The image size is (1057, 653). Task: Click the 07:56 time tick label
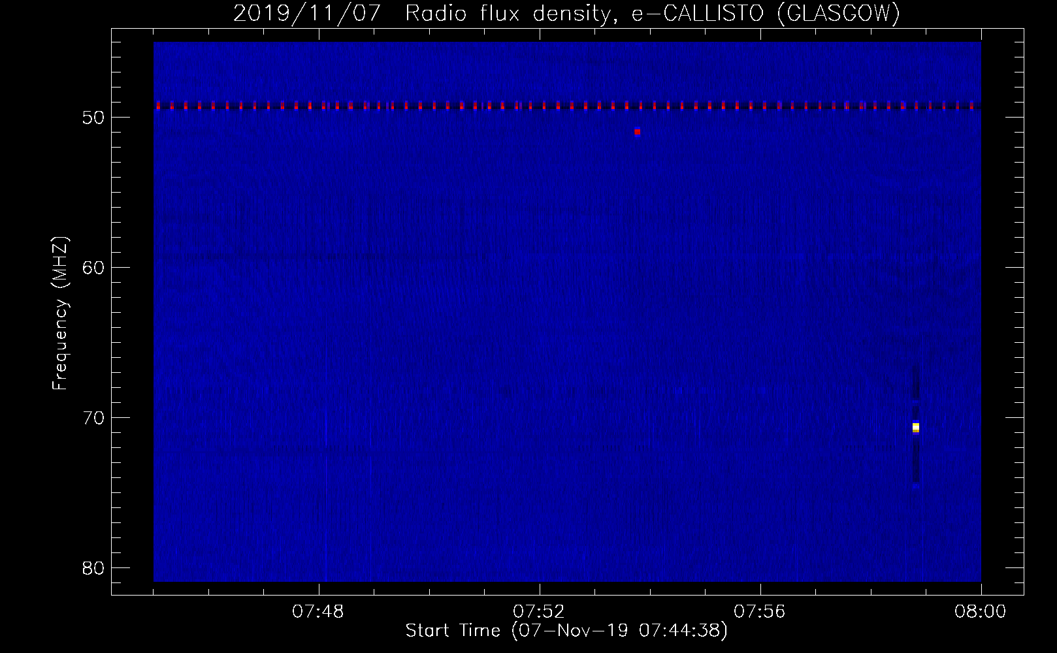click(x=760, y=612)
